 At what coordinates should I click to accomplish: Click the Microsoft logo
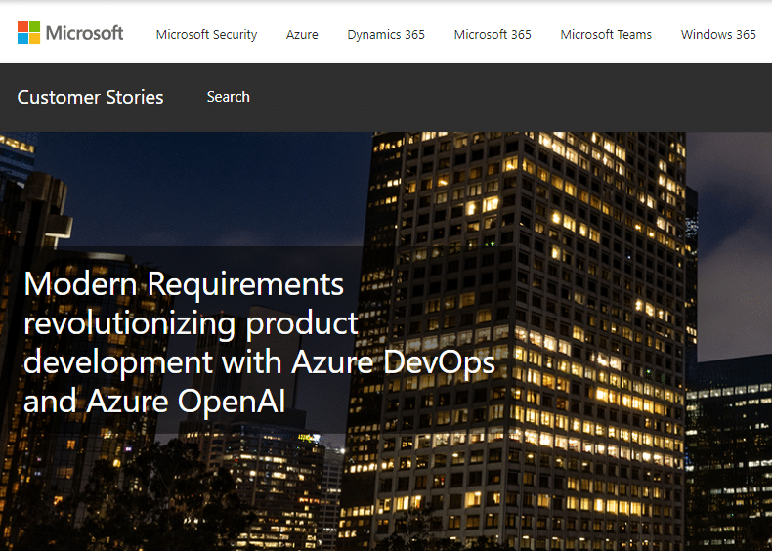click(70, 33)
